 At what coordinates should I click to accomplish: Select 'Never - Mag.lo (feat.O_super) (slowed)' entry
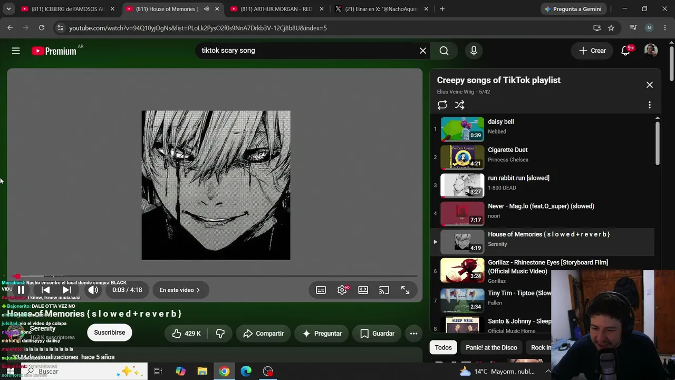pyautogui.click(x=543, y=213)
